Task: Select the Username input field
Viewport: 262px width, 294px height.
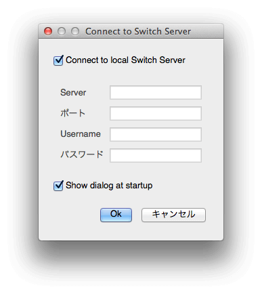Action: [156, 134]
